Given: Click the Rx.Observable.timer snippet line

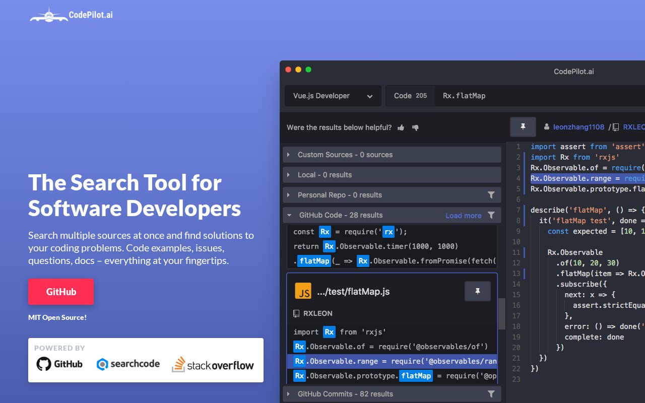Looking at the screenshot, I should [392, 246].
